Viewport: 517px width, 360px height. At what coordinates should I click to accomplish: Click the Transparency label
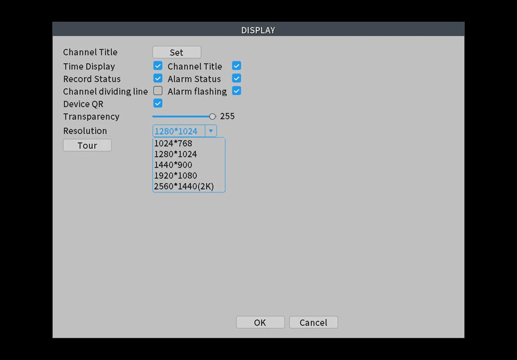pyautogui.click(x=91, y=116)
